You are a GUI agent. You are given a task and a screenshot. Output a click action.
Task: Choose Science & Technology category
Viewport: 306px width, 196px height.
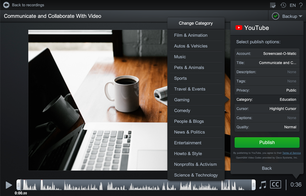point(196,175)
